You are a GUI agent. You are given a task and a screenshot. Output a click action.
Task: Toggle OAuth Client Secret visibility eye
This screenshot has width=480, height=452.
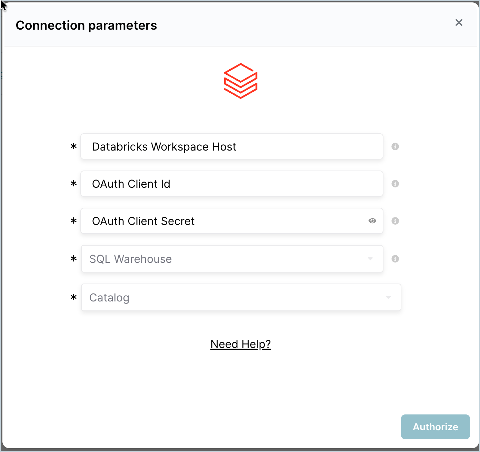tap(372, 221)
